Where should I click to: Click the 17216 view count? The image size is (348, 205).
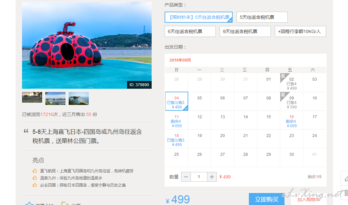[x=47, y=114]
